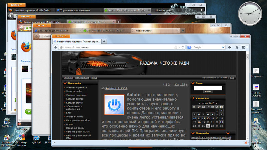Click vertical scrollbar down arrow in front window
The image size is (267, 150).
pos(248,138)
